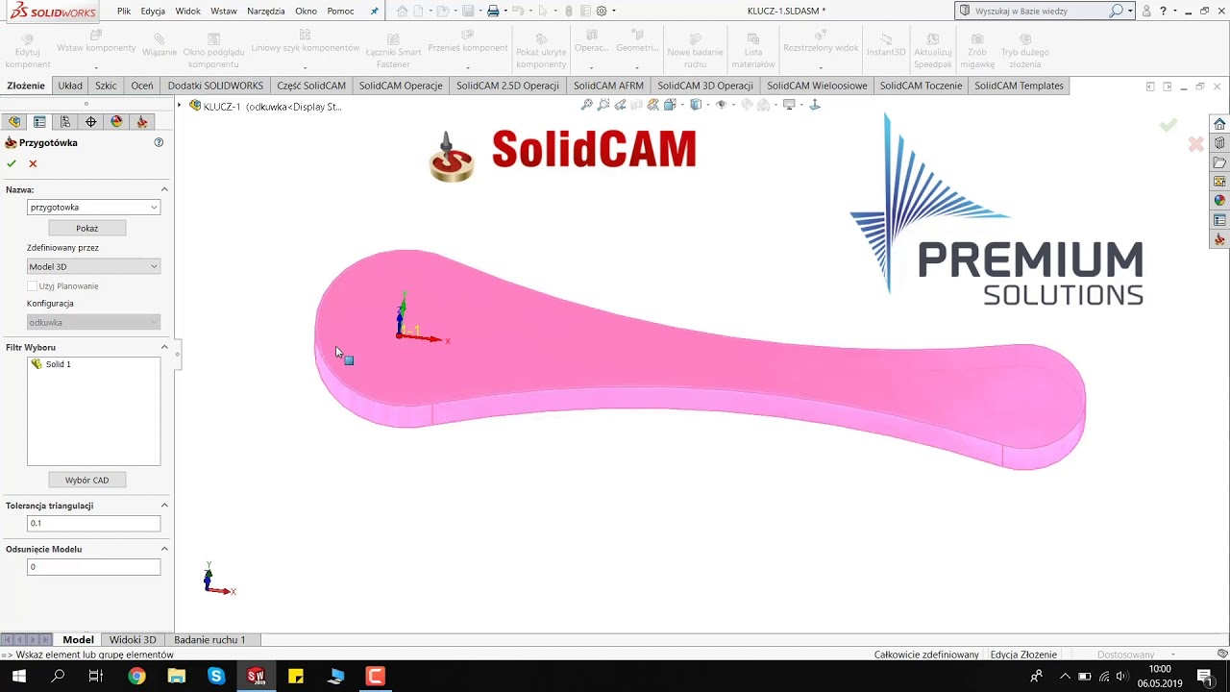This screenshot has height=692, width=1230.
Task: Click the Tolerancja triangulacji field with 0.1
Action: [x=93, y=524]
